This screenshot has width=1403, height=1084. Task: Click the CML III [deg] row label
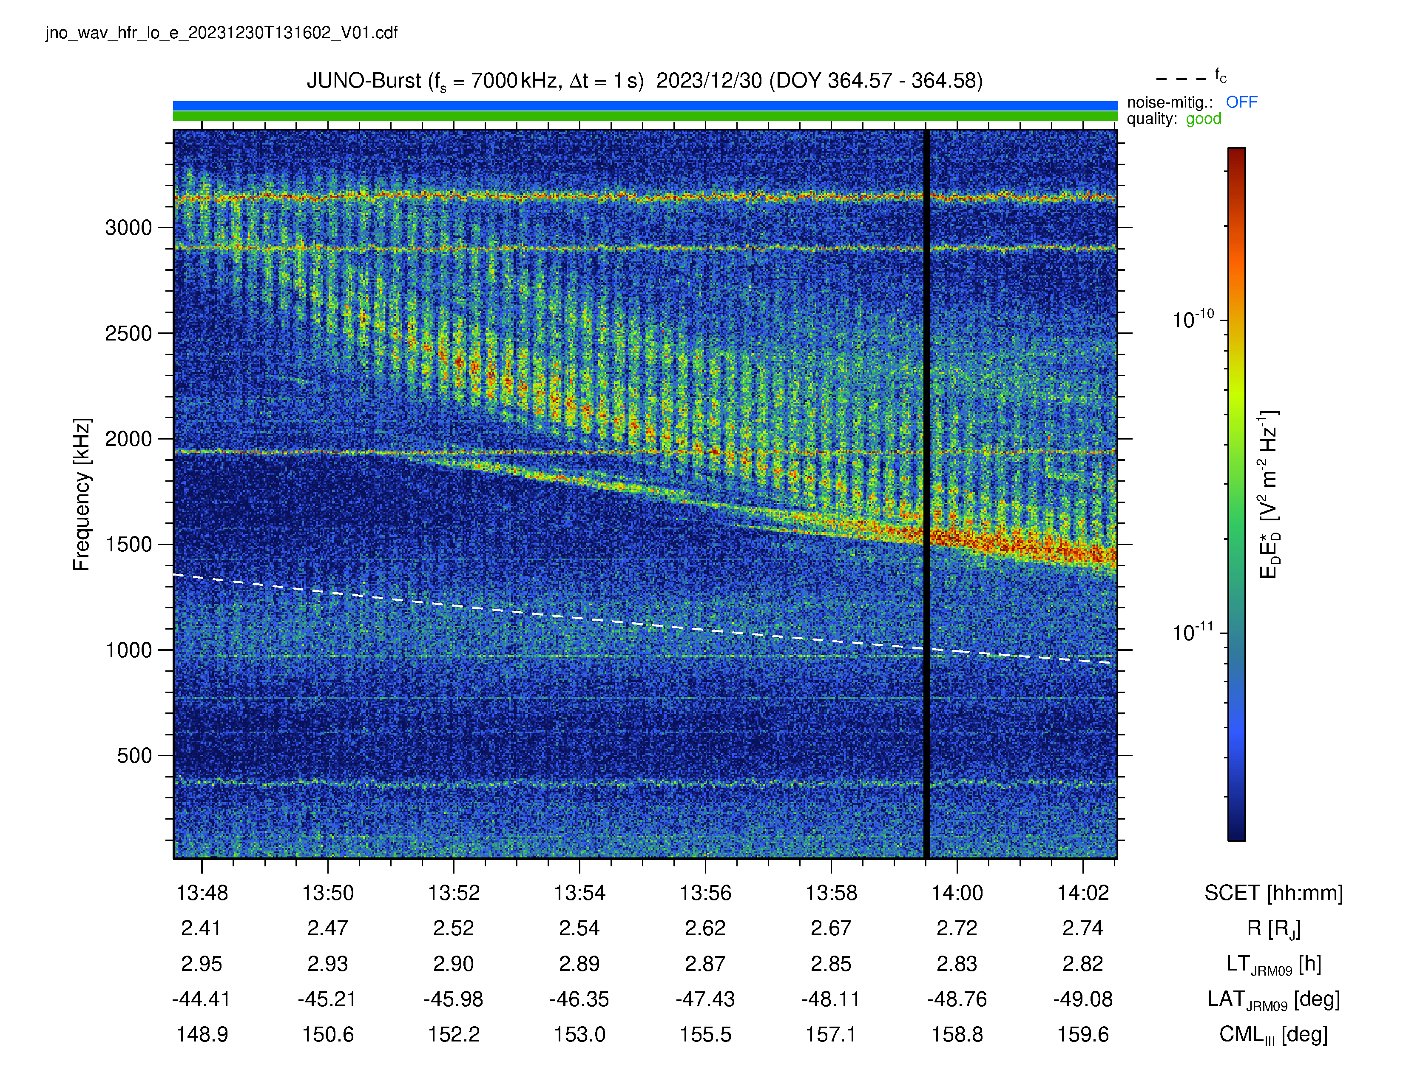click(x=1273, y=1035)
